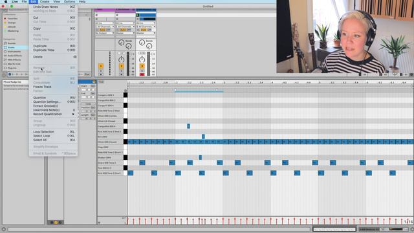This screenshot has width=414, height=233.
Task: Click track 3 pan knob
Action: pos(142,59)
